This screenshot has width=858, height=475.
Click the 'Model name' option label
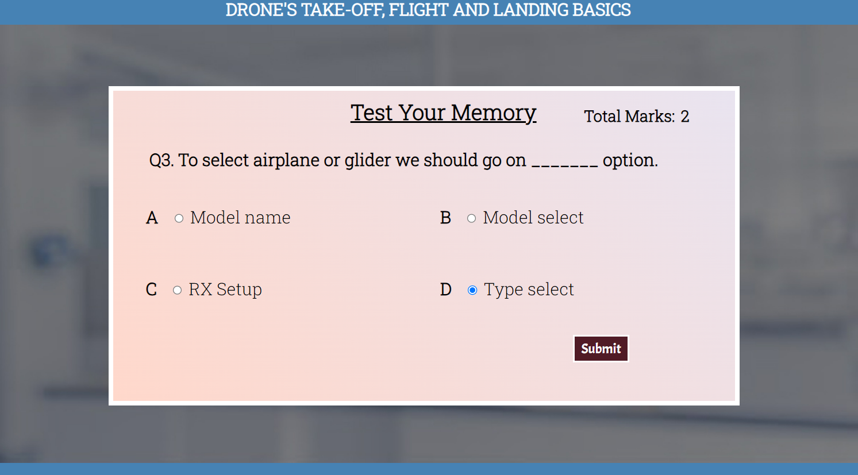[x=240, y=218]
